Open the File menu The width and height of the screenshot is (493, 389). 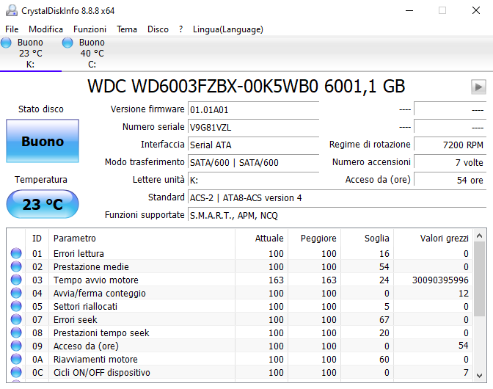click(12, 29)
